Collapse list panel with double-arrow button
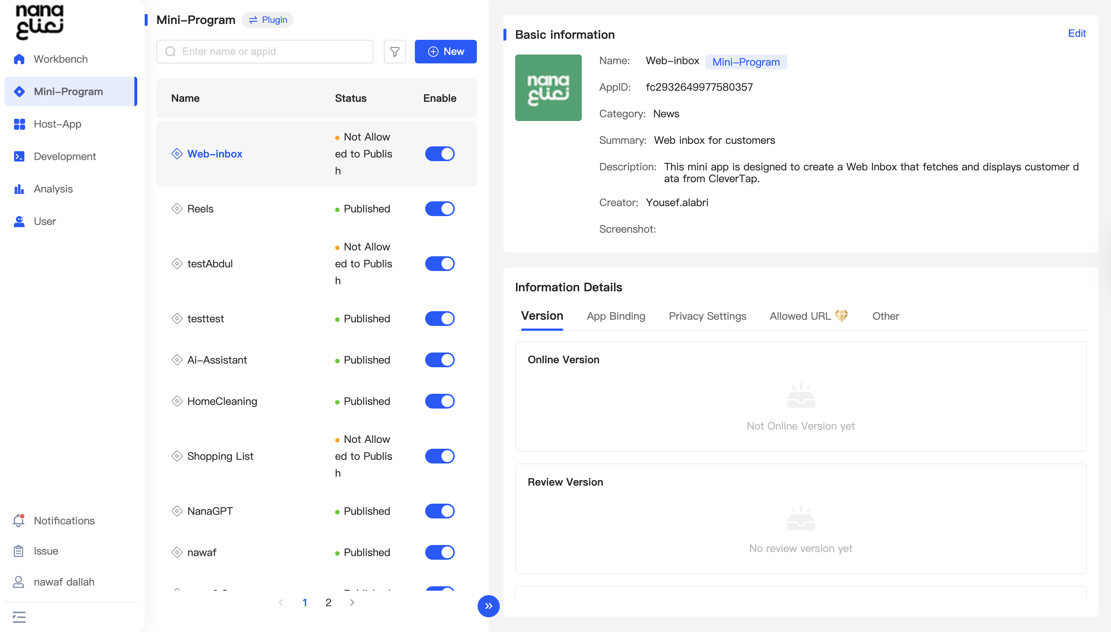 click(488, 606)
